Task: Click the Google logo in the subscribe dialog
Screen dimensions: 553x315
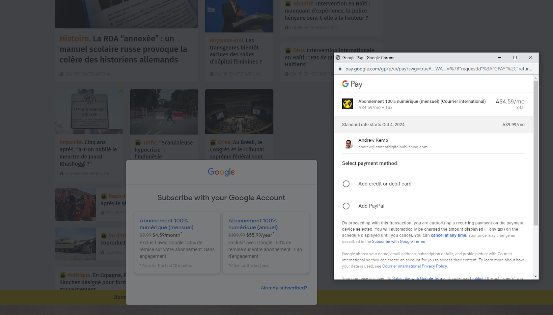Action: (221, 172)
